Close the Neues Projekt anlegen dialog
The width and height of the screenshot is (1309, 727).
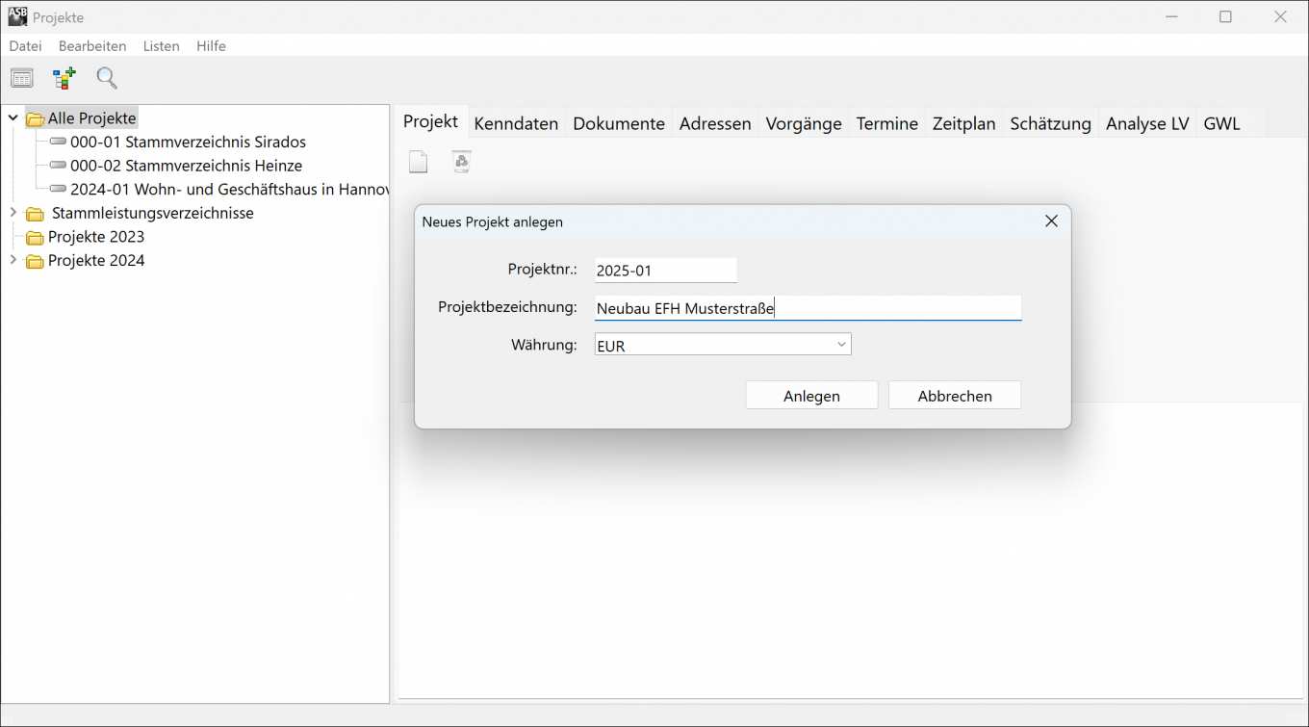[x=1051, y=221]
